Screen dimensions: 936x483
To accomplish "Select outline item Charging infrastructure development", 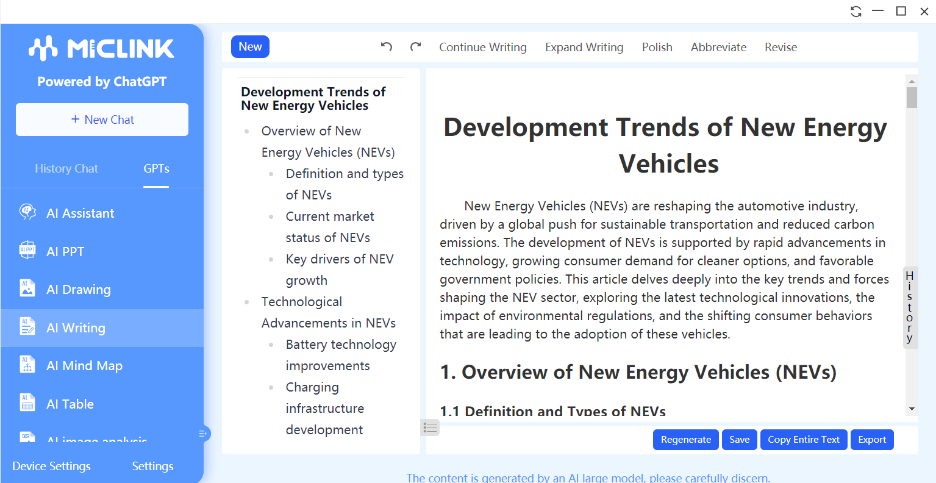I will 324,409.
